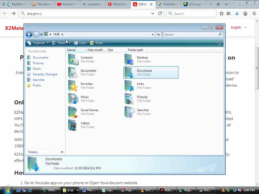The image size is (259, 194).
Task: Launch Internet Explorer from quick launch
Action: pyautogui.click(x=30, y=190)
